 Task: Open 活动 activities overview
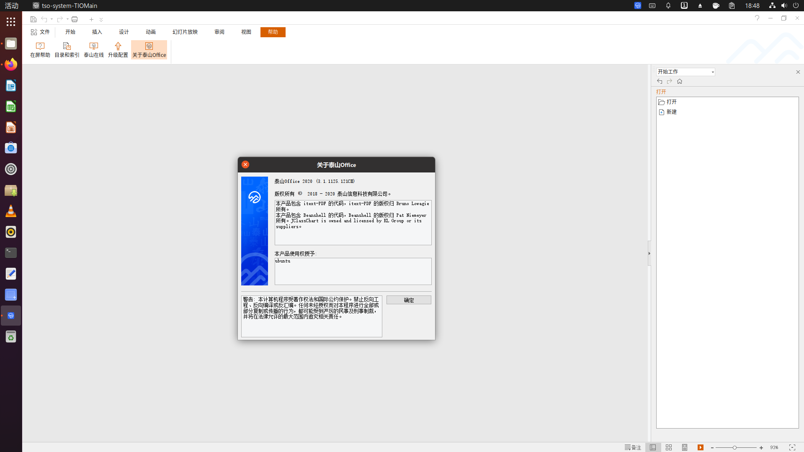point(12,5)
